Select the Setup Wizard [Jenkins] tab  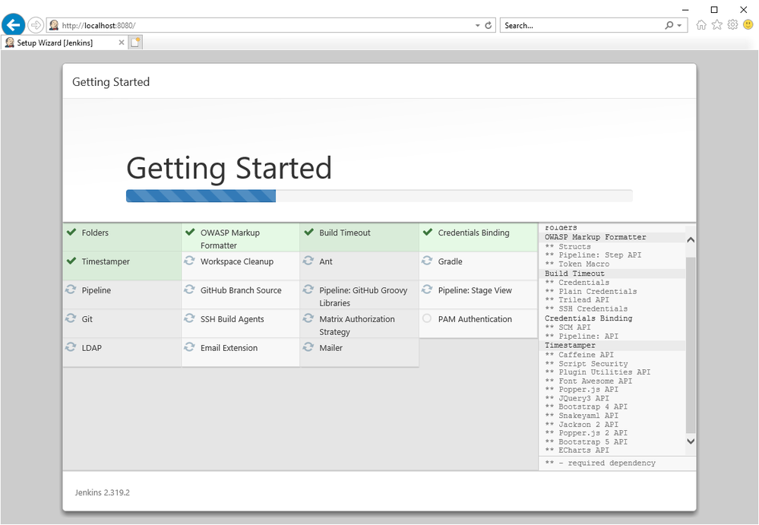(x=64, y=43)
